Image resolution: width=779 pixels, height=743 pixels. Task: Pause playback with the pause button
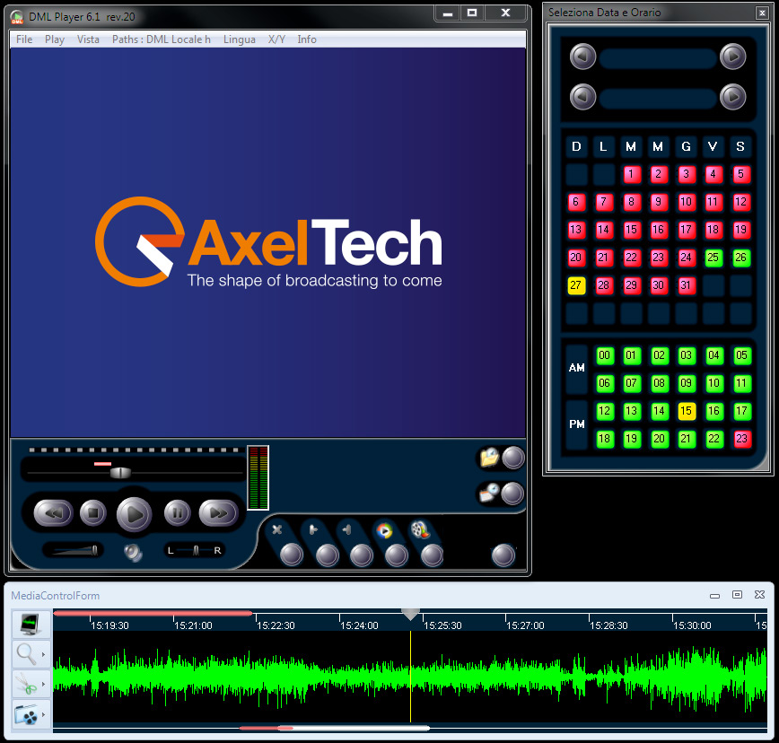click(177, 513)
